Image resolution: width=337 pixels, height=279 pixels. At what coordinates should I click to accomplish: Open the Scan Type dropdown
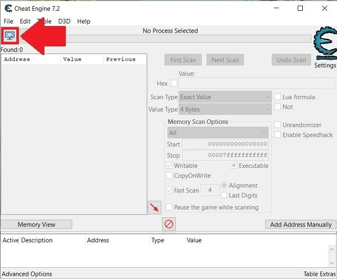click(225, 97)
